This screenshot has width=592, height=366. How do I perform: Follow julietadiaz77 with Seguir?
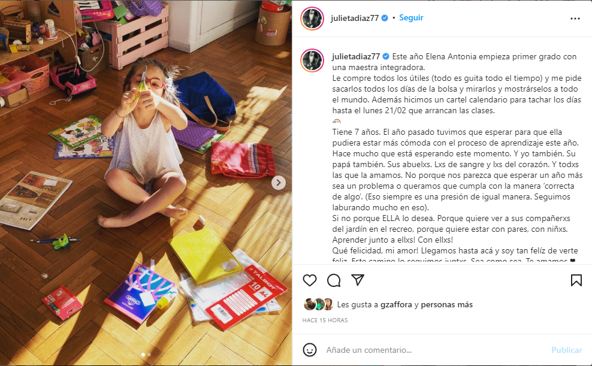tap(411, 18)
